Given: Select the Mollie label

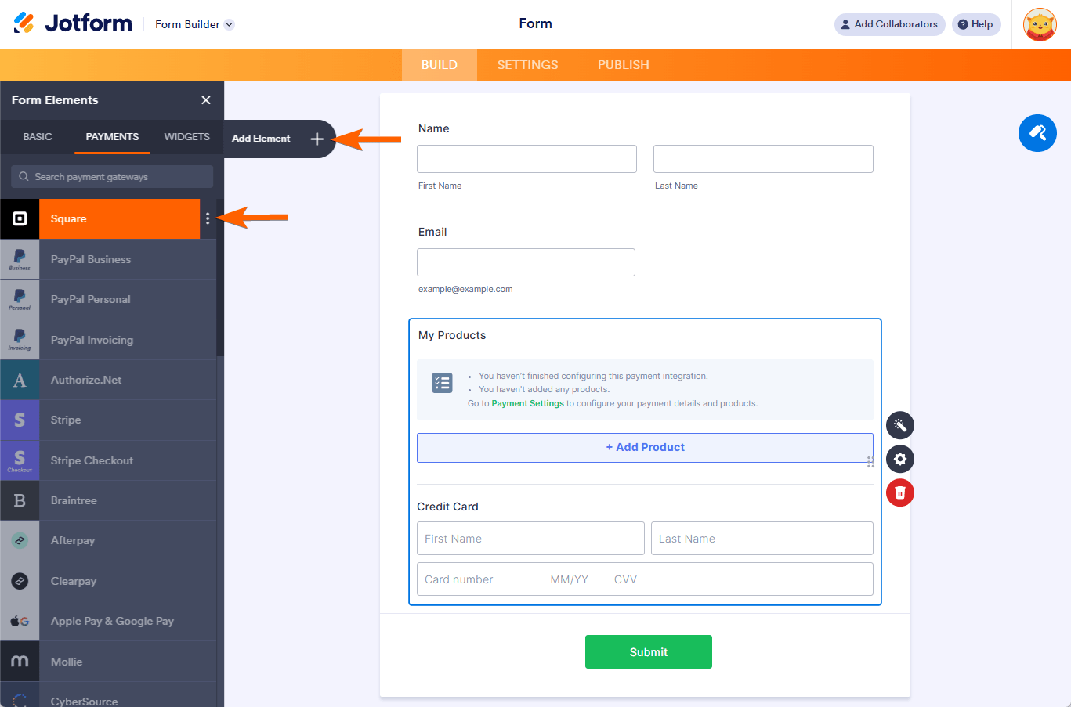Looking at the screenshot, I should tap(67, 662).
